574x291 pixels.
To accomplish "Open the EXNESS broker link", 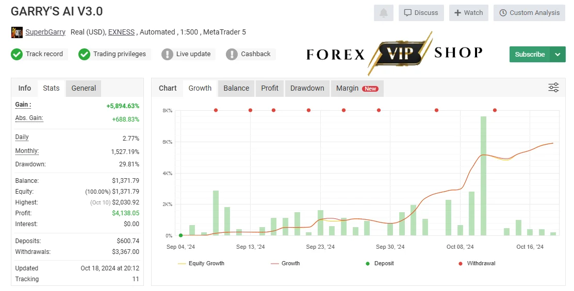I will [122, 32].
